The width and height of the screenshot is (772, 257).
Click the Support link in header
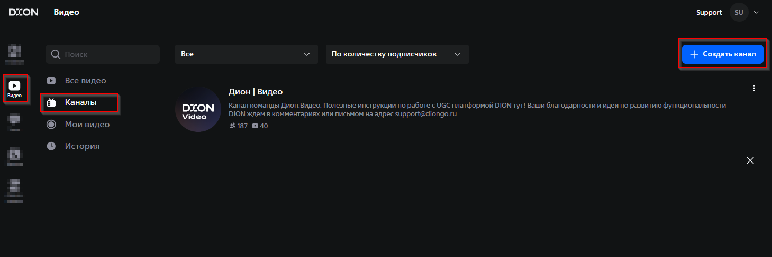point(709,12)
